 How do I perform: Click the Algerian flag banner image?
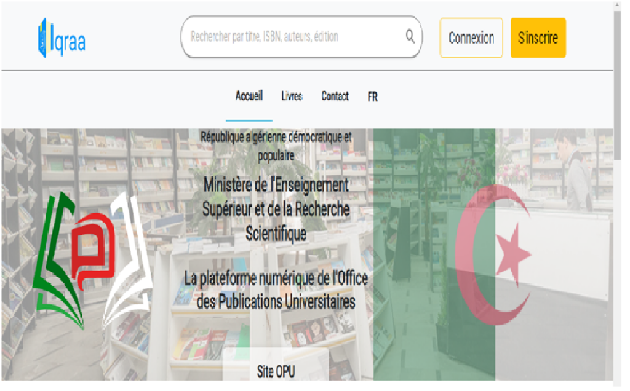coord(493,255)
